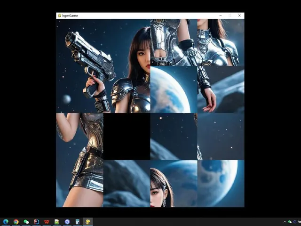This screenshot has width=301, height=226.
Task: Click the shoulder armor plate tile
Action: [127, 89]
